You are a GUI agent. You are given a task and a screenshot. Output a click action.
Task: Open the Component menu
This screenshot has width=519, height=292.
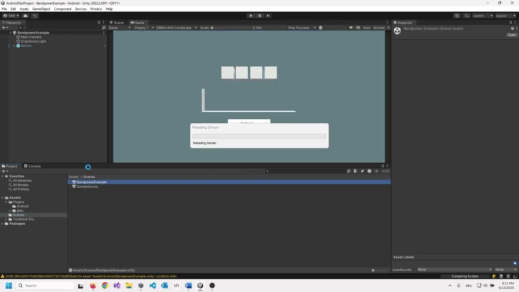(63, 9)
